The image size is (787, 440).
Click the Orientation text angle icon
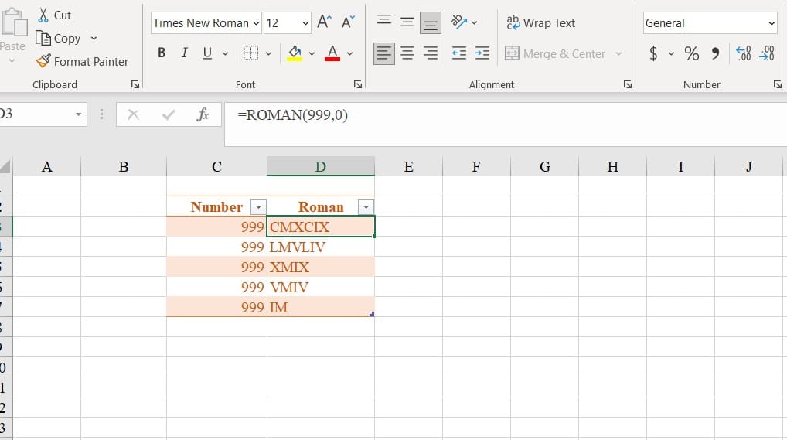click(459, 22)
